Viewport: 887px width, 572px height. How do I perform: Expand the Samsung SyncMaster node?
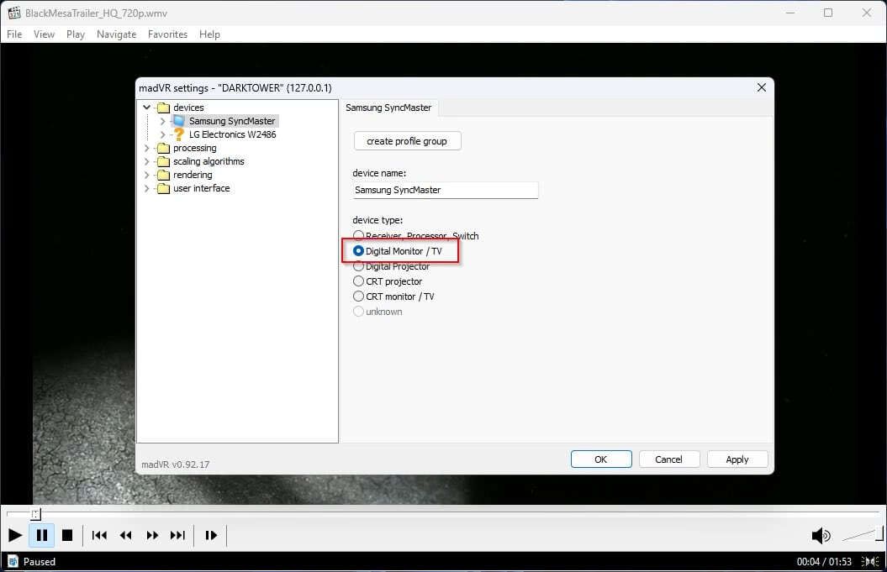pyautogui.click(x=163, y=121)
